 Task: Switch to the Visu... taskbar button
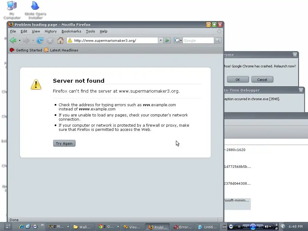(x=132, y=227)
